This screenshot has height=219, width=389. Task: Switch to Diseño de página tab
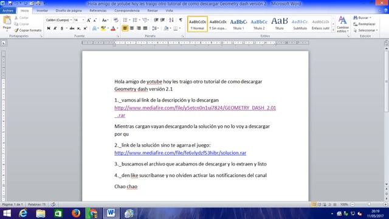[x=69, y=11]
